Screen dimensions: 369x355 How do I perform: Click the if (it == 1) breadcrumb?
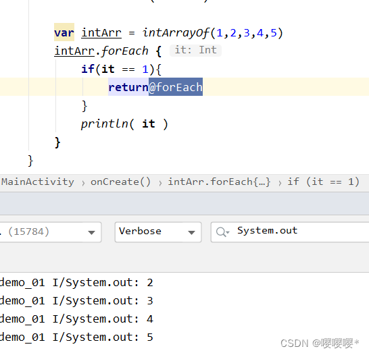tap(323, 182)
